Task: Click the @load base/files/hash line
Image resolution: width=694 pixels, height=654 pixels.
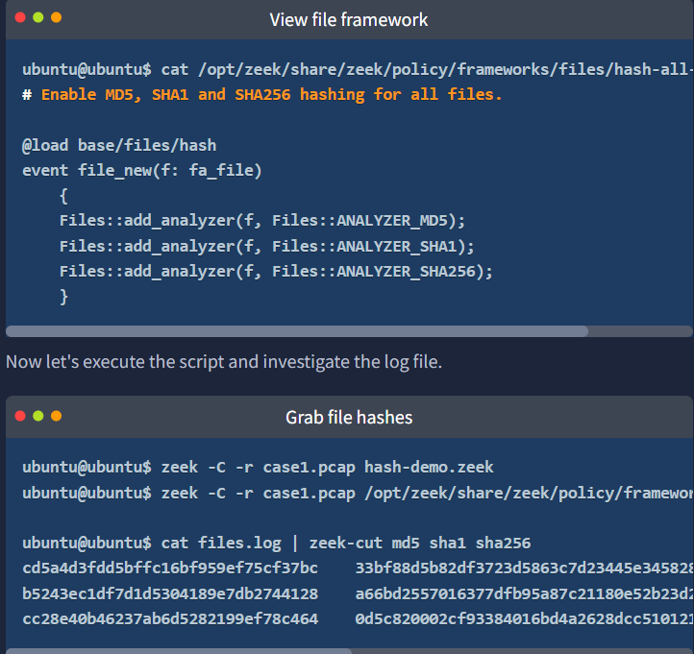Action: [119, 145]
